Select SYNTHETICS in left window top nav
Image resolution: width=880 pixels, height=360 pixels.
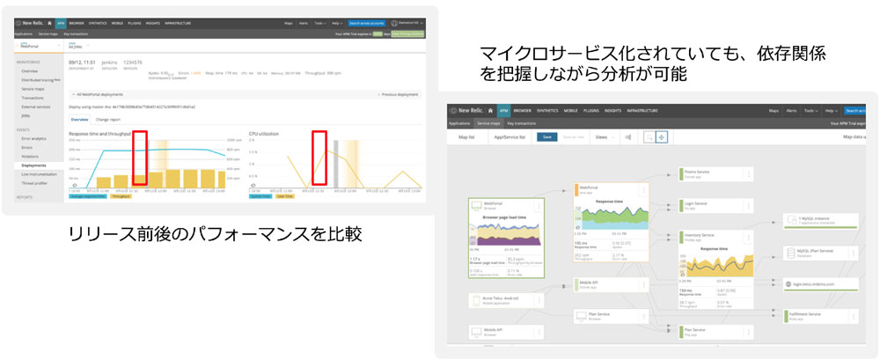pos(99,23)
